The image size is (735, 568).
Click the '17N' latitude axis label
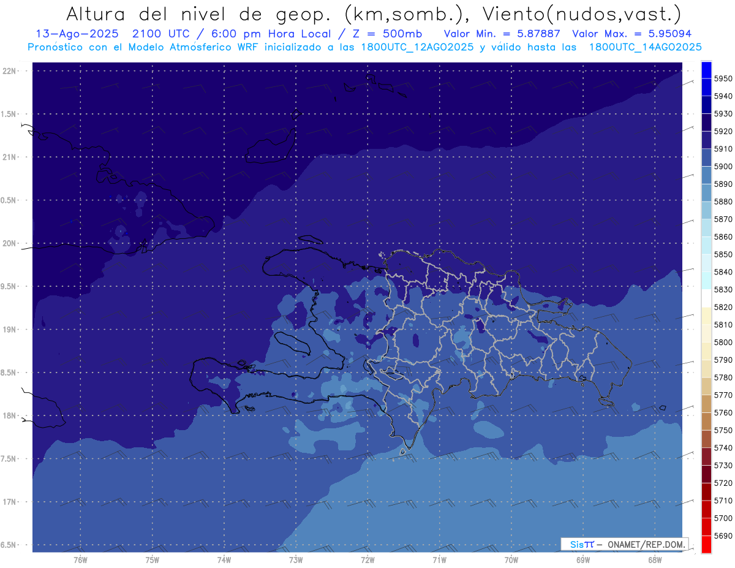click(9, 502)
